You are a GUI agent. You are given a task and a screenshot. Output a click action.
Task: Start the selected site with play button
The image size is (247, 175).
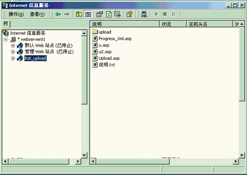pos(156,15)
